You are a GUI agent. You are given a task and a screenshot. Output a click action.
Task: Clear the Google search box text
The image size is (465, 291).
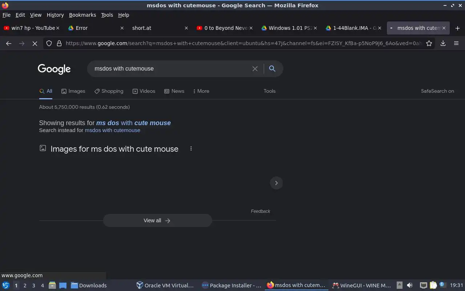(x=255, y=68)
